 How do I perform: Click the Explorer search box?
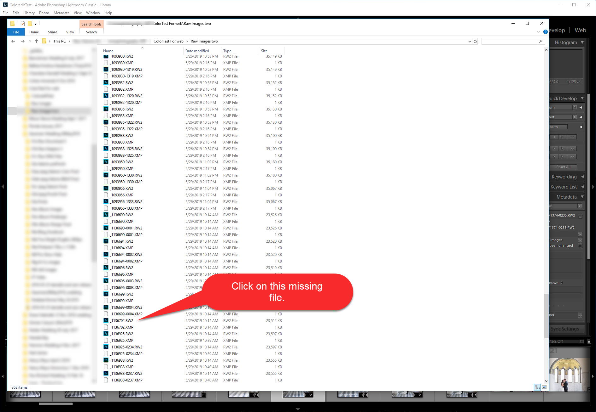click(512, 41)
